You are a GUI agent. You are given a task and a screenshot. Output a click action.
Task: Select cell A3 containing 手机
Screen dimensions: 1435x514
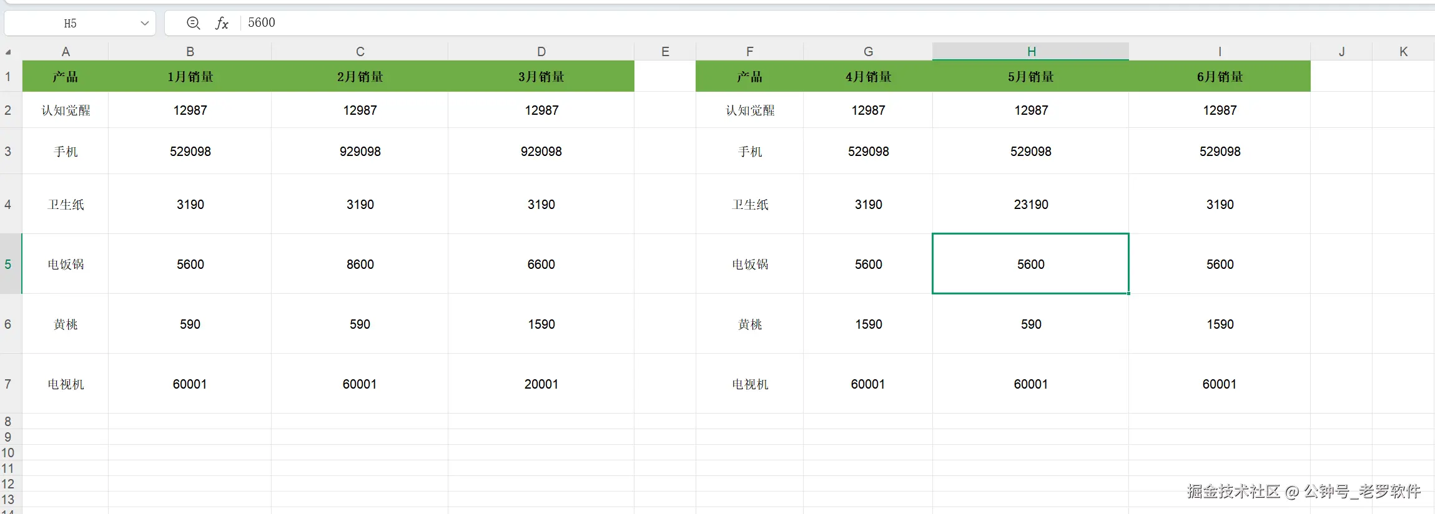point(66,152)
